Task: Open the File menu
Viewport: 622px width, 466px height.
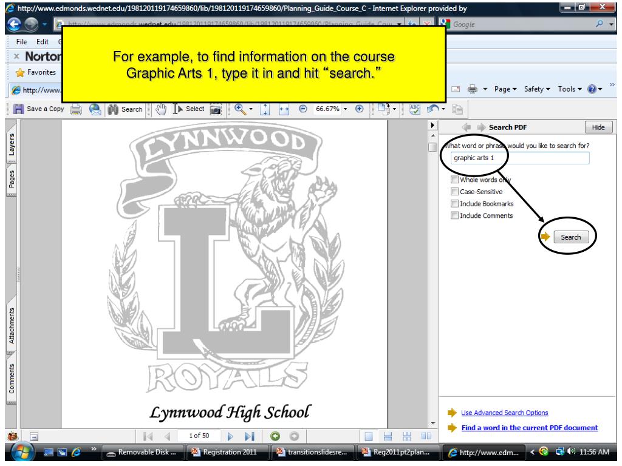Action: click(x=21, y=42)
